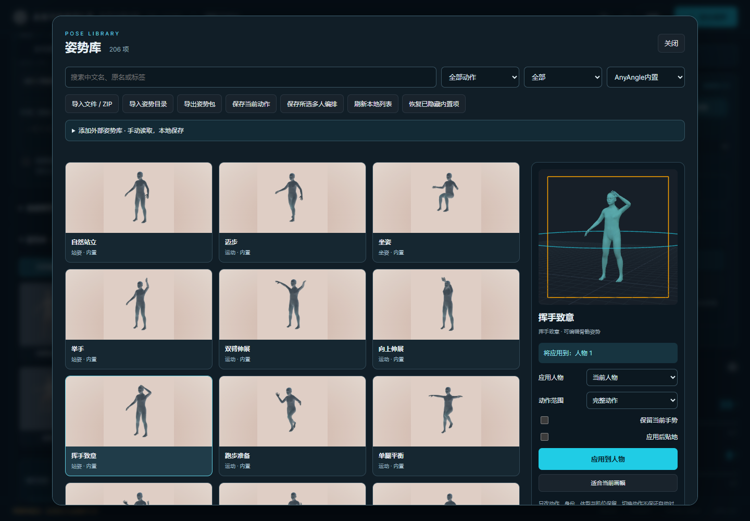This screenshot has height=521, width=750.
Task: Click the 将应用到：人物 1 notice
Action: pyautogui.click(x=608, y=353)
